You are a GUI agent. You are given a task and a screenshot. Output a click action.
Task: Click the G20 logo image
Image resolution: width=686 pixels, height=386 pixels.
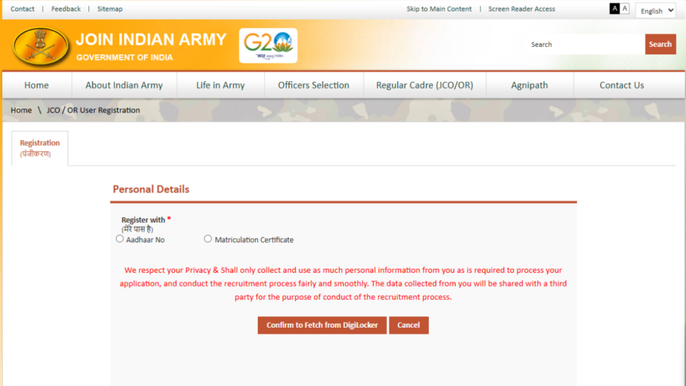pyautogui.click(x=268, y=46)
